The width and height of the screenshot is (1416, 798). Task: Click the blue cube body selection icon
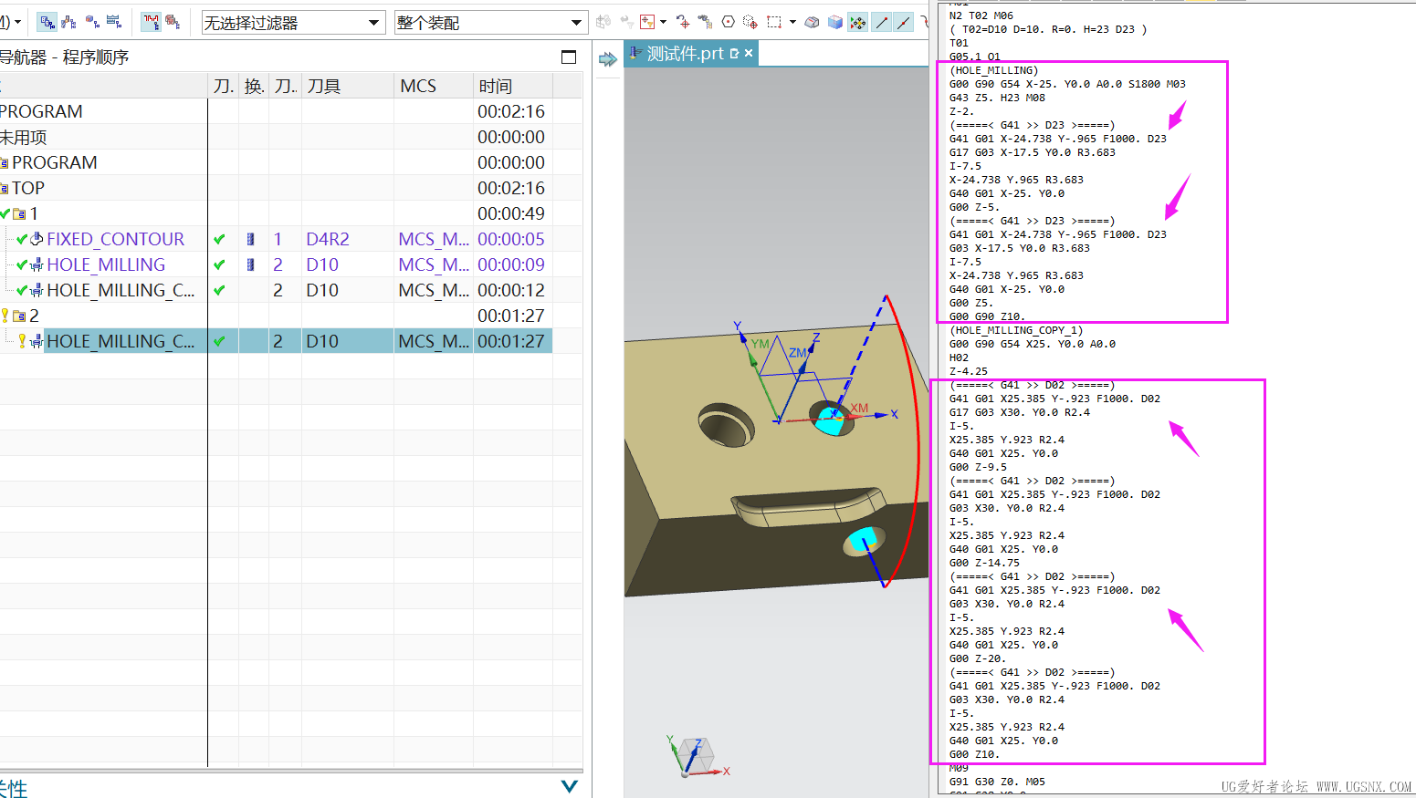(834, 22)
